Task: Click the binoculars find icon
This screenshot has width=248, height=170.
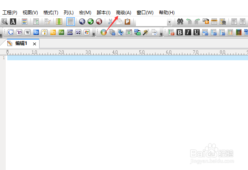Action: pyautogui.click(x=180, y=21)
